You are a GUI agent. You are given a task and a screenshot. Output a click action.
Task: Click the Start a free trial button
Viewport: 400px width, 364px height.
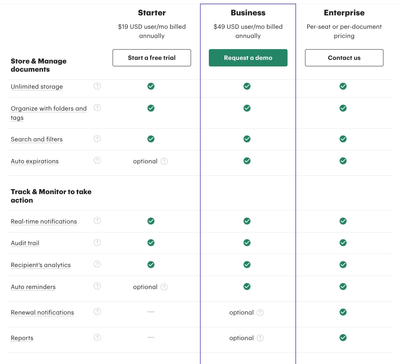coord(152,58)
